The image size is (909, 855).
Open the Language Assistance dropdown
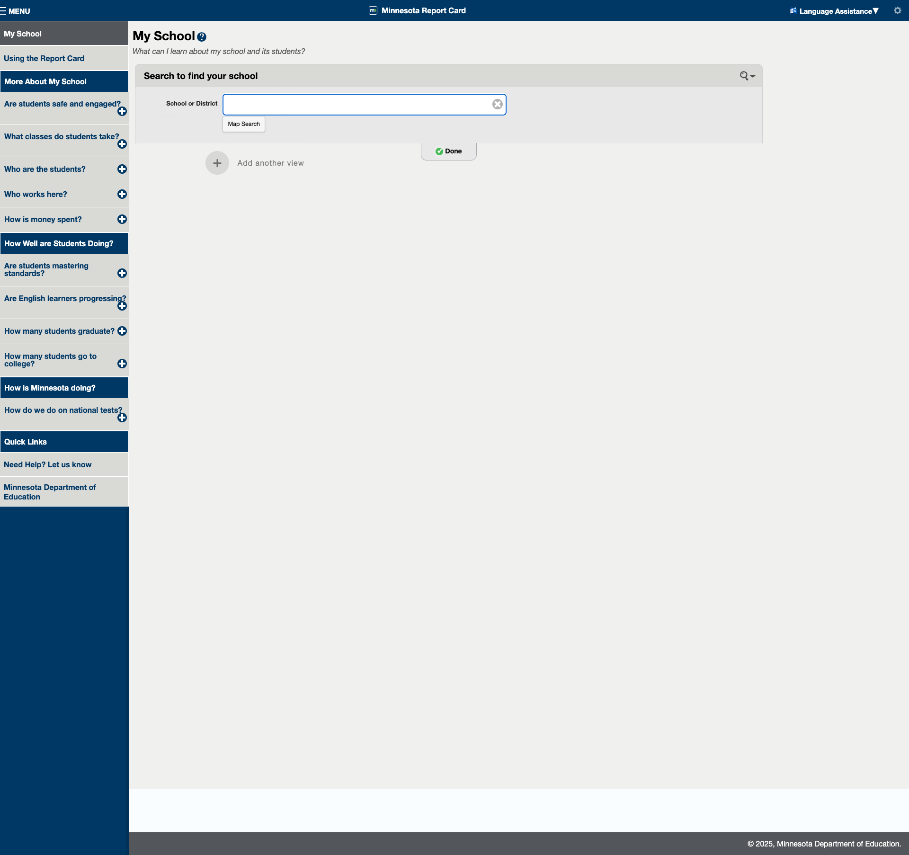tap(834, 11)
